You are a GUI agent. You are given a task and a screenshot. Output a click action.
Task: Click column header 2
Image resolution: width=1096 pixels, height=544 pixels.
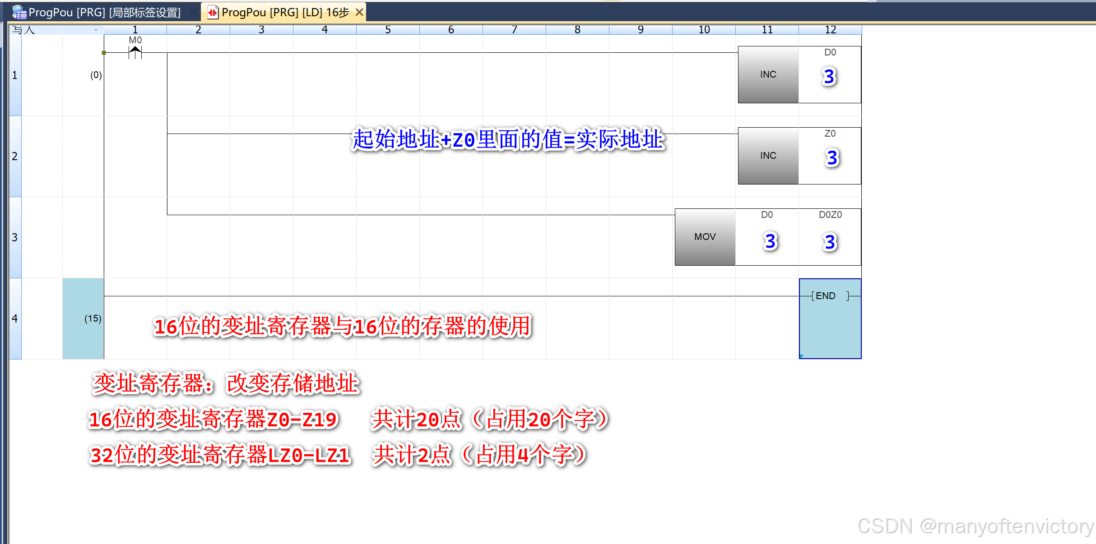[x=198, y=30]
